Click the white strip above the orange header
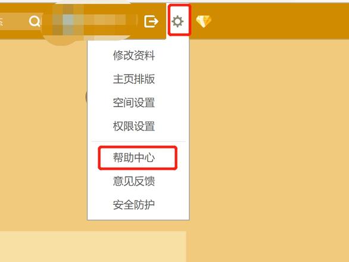Image resolution: width=349 pixels, height=262 pixels. (174, 1)
